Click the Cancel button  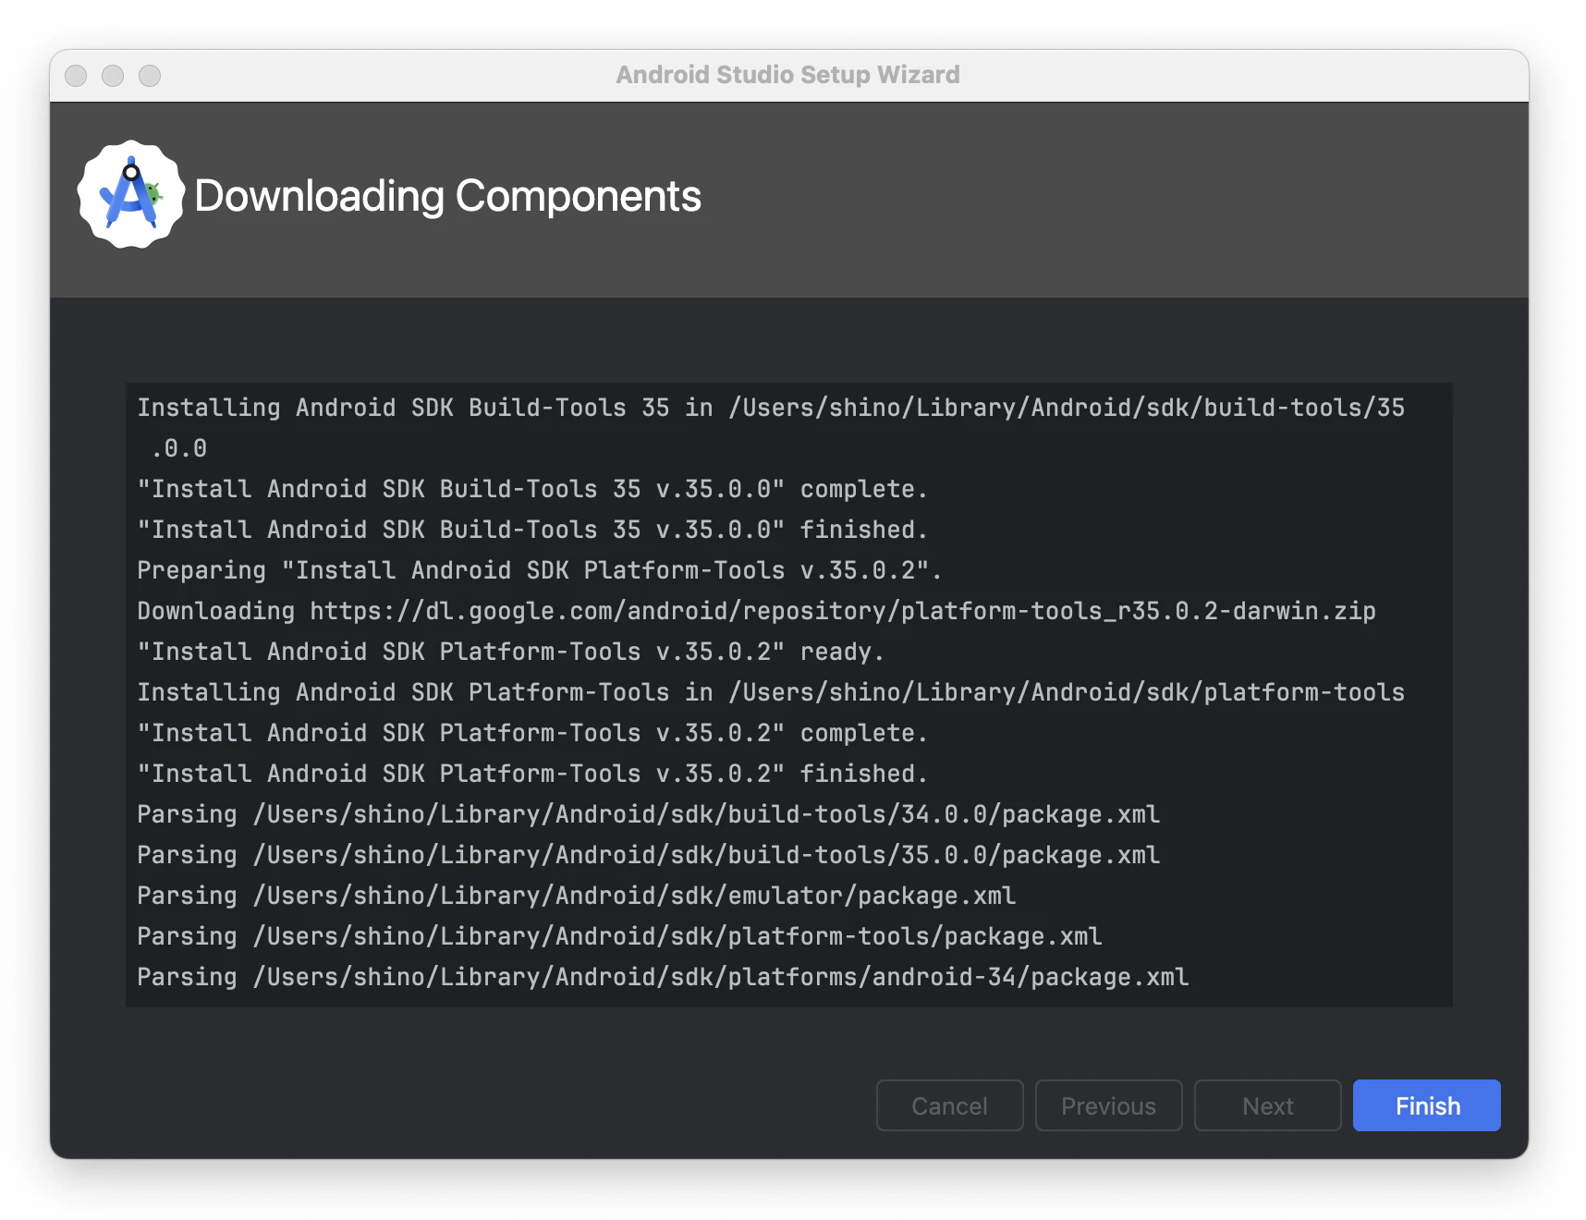pos(949,1105)
